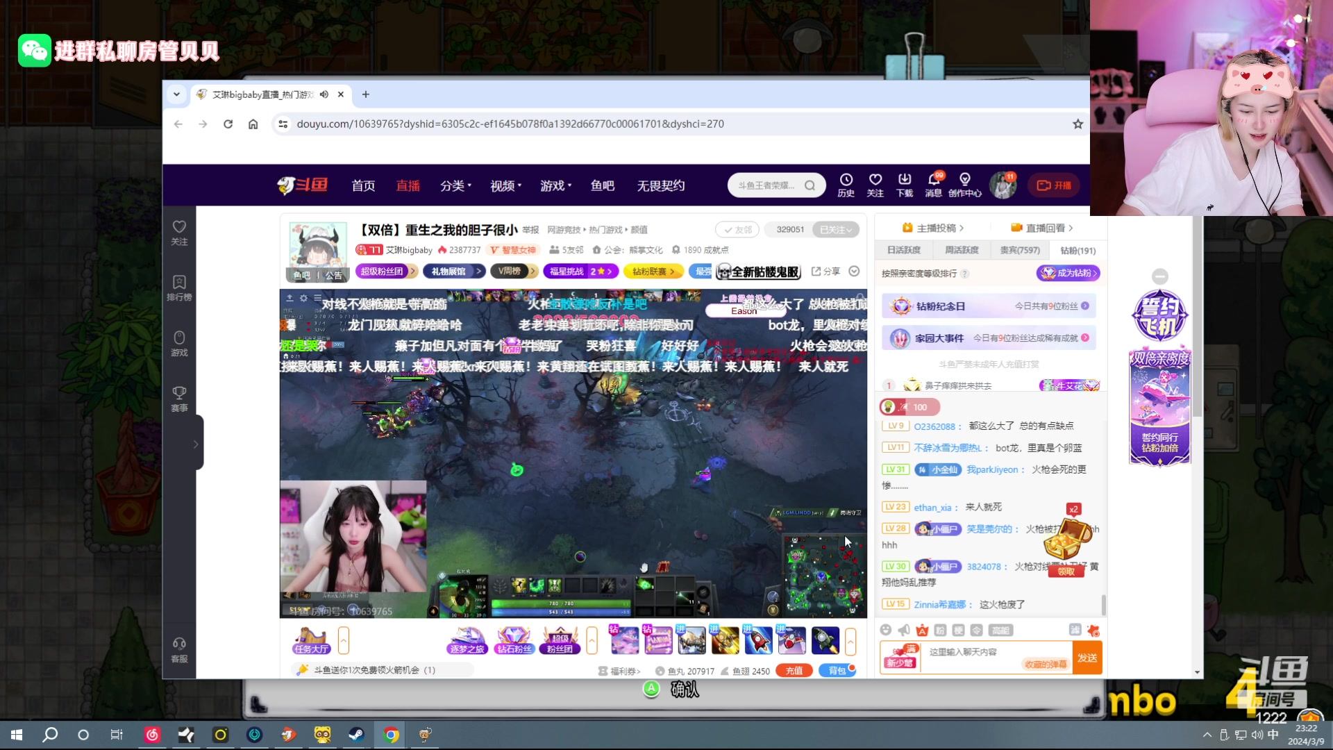This screenshot has height=750, width=1333.
Task: Click the orange 发送 send button
Action: point(1087,658)
